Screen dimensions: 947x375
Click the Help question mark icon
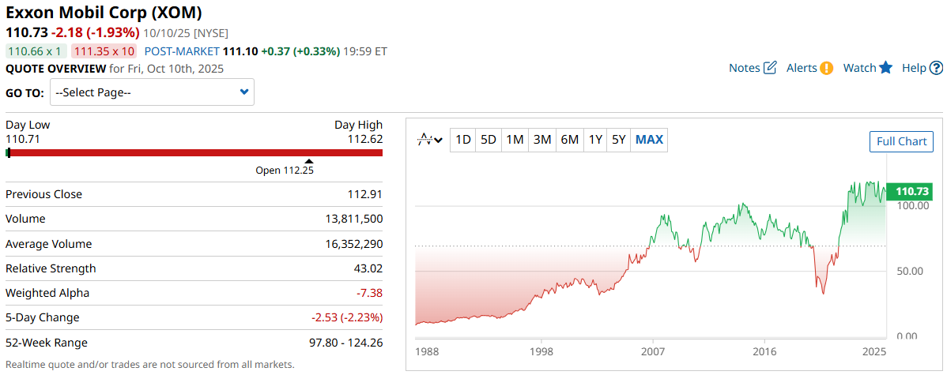[x=935, y=68]
